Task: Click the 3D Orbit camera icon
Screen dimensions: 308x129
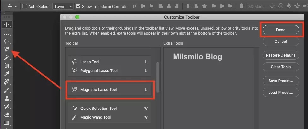Action: point(272,6)
